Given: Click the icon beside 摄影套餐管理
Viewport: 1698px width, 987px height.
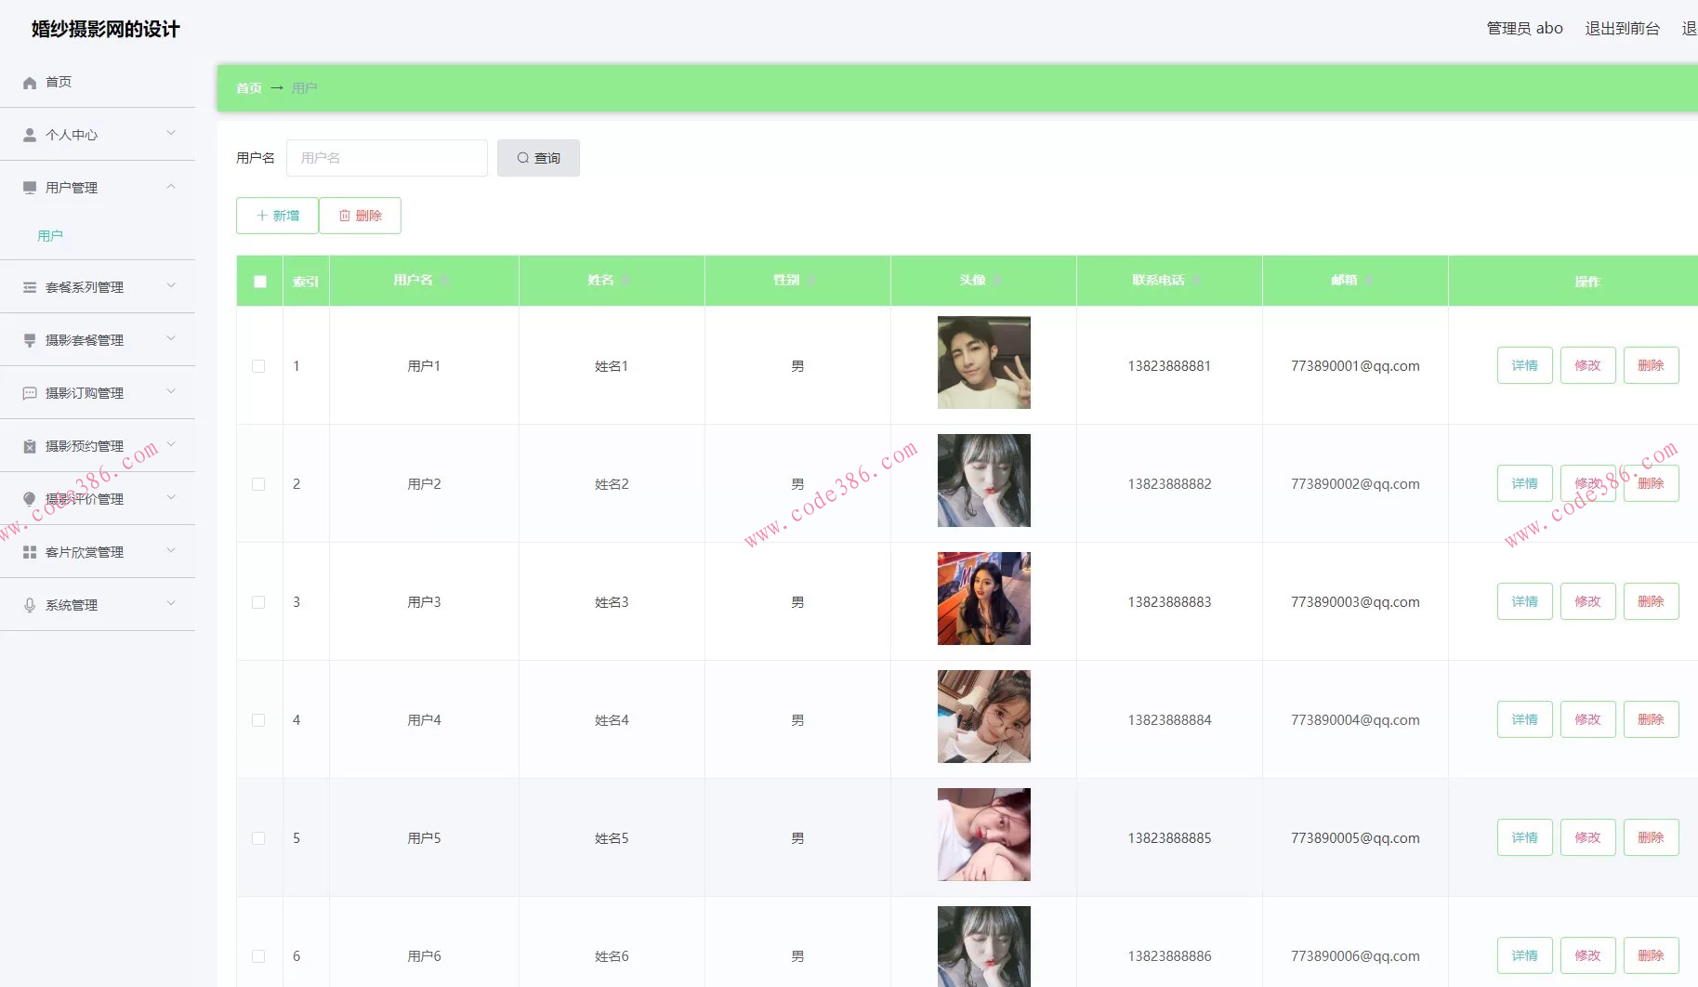Looking at the screenshot, I should coord(30,340).
